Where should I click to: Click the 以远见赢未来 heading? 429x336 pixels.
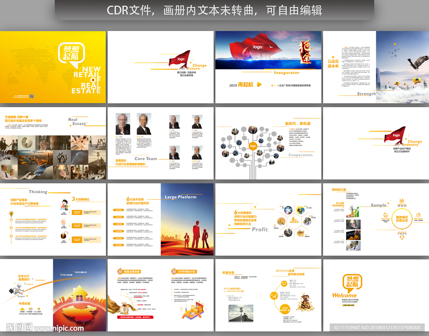coord(333,64)
